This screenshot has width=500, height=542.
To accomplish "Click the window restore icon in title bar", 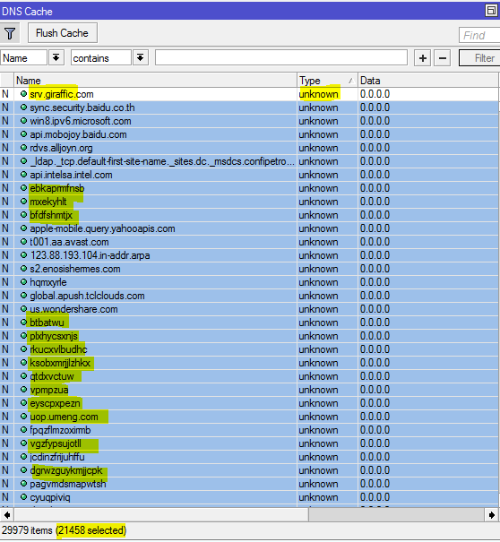I will point(491,11).
